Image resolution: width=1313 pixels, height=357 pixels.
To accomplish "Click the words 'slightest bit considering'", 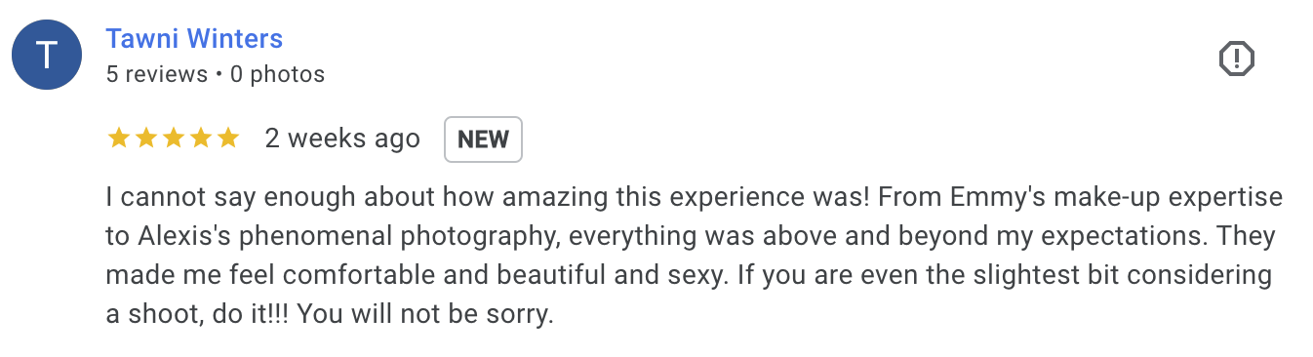I will (x=1106, y=276).
